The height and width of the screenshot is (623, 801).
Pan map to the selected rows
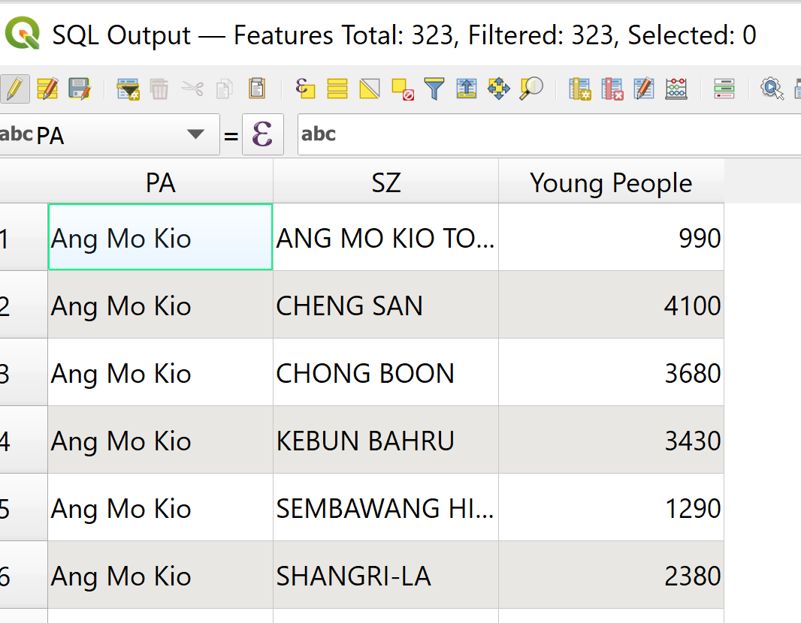[x=499, y=89]
